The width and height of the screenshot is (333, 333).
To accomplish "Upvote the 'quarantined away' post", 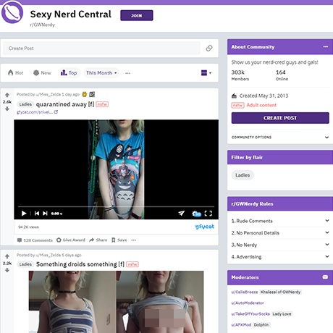I will 7,95.
